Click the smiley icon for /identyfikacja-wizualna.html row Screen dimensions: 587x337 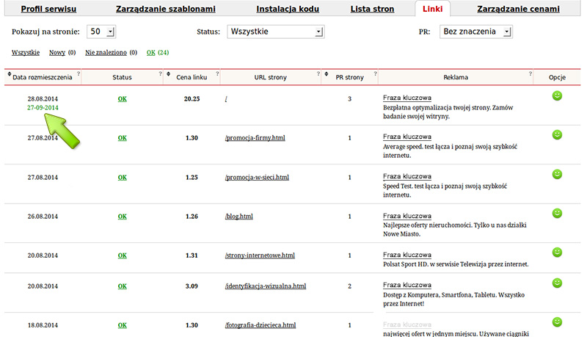(x=557, y=283)
